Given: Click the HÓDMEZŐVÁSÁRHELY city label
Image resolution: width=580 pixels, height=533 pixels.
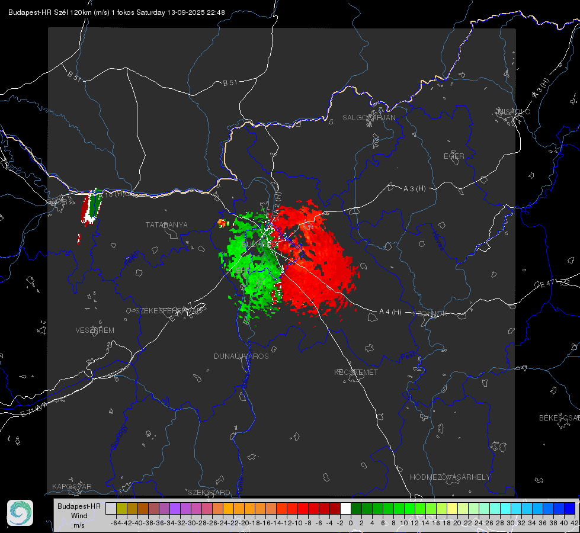Looking at the screenshot, I should [x=450, y=477].
